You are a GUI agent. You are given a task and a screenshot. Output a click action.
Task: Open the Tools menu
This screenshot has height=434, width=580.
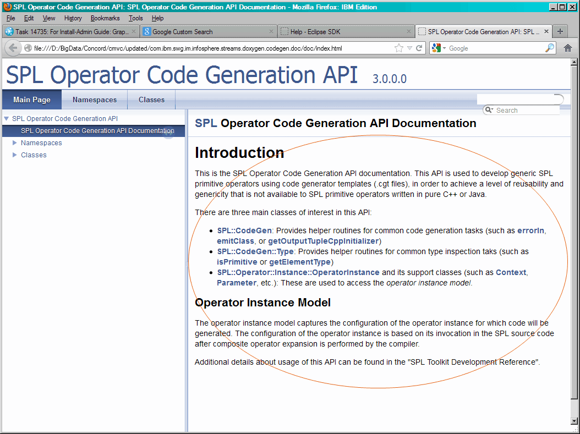(135, 18)
